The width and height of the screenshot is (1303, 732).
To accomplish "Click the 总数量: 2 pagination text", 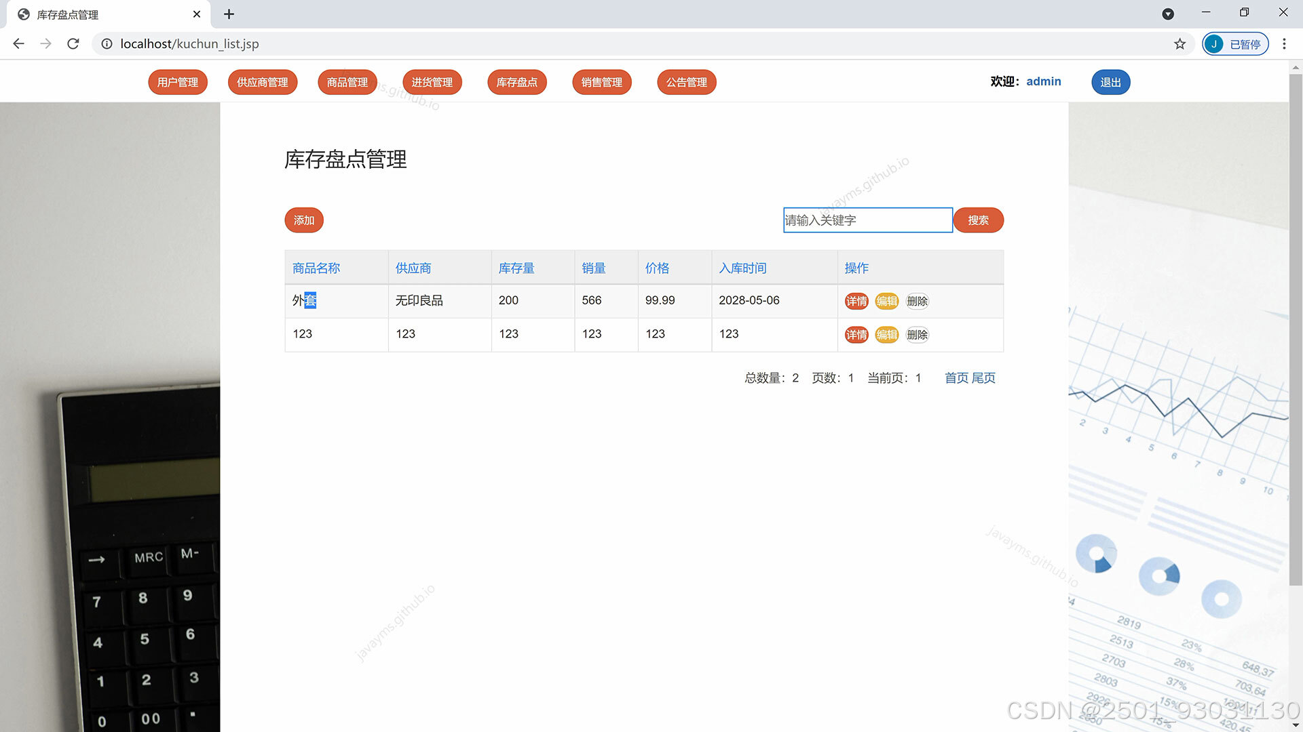I will click(772, 378).
